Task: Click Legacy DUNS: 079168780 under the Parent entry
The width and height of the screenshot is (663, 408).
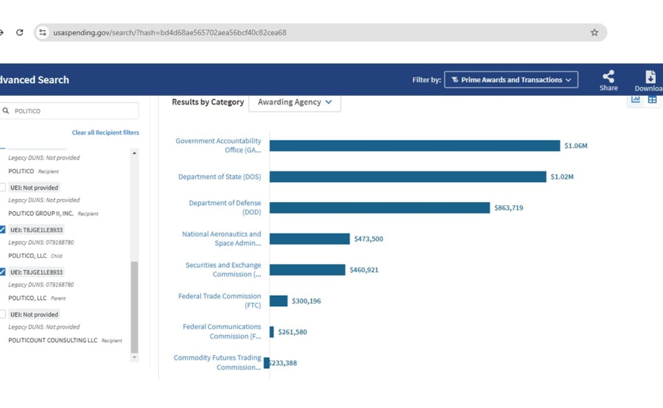Action: [x=41, y=285]
